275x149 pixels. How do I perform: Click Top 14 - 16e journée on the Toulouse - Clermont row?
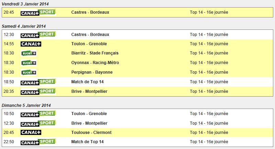(x=209, y=133)
